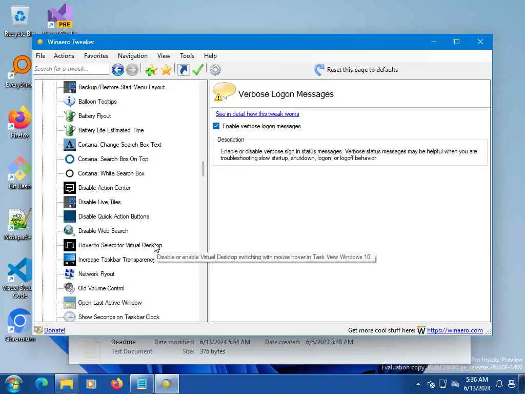Show hidden system tray icons arrow
525x394 pixels.
418,384
